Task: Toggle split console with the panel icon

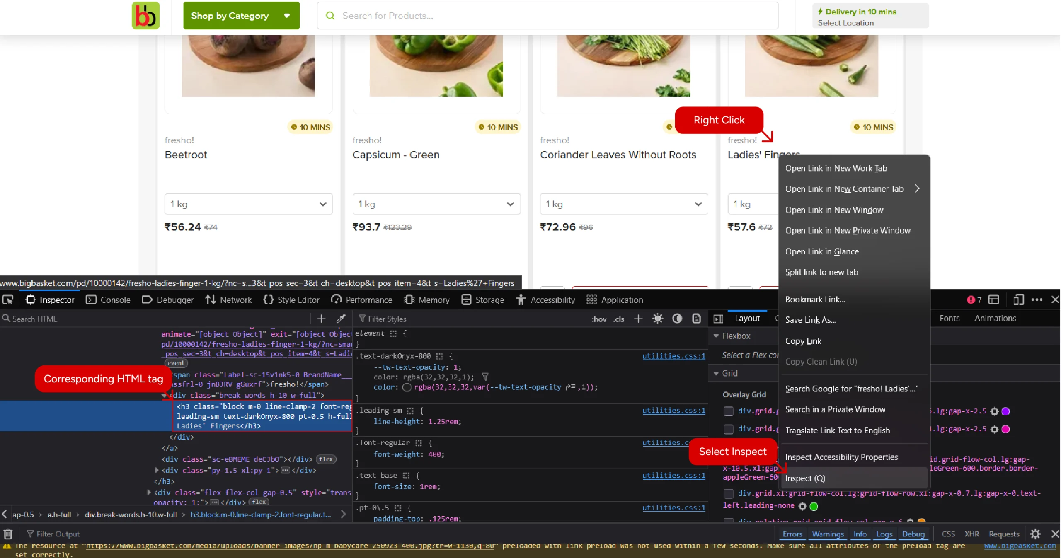Action: 994,300
